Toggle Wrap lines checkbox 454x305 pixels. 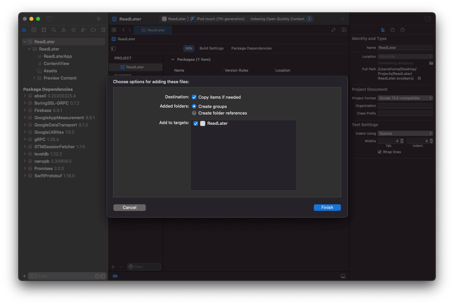point(380,152)
